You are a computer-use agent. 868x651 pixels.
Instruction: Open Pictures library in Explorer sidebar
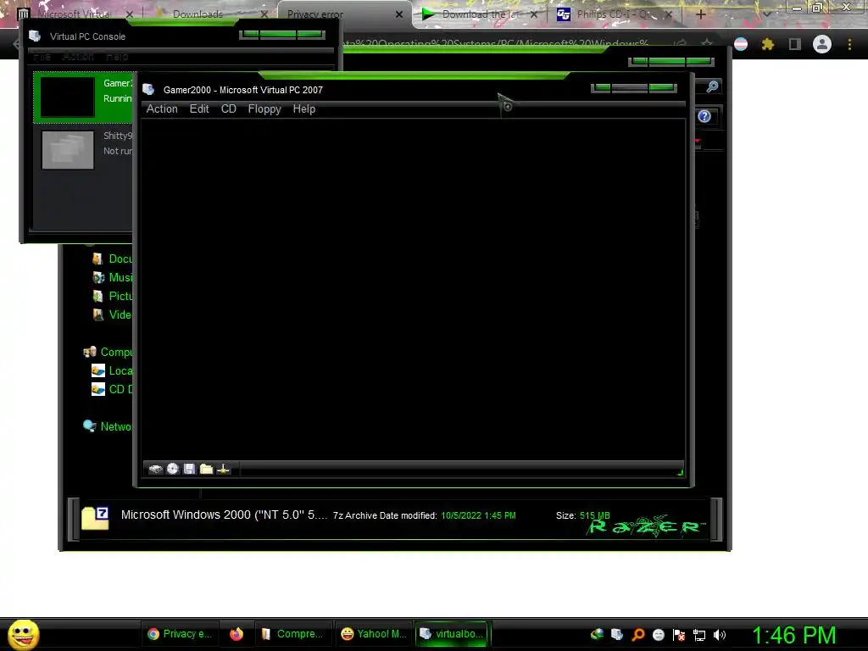click(x=113, y=296)
